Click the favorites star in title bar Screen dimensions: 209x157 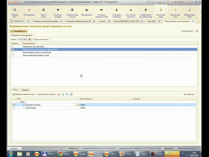pyautogui.click(x=20, y=2)
